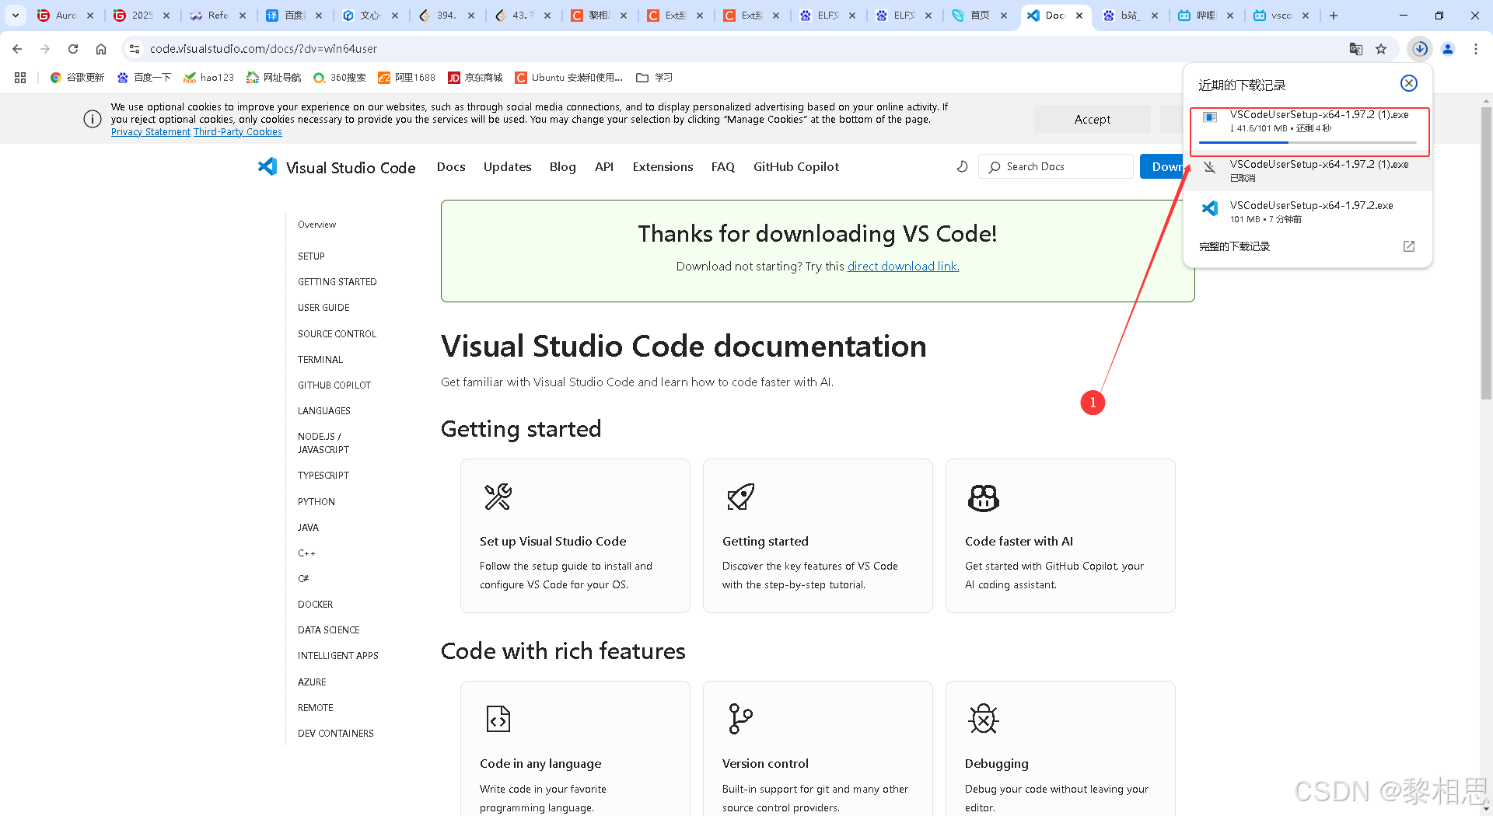
Task: Open the Docs menu item
Action: [451, 166]
